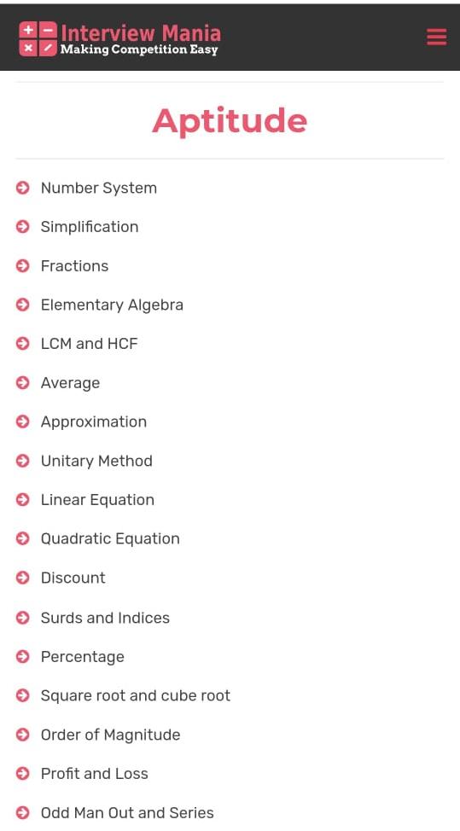Click the arrow icon beside Number System
460x831 pixels.
click(x=23, y=188)
